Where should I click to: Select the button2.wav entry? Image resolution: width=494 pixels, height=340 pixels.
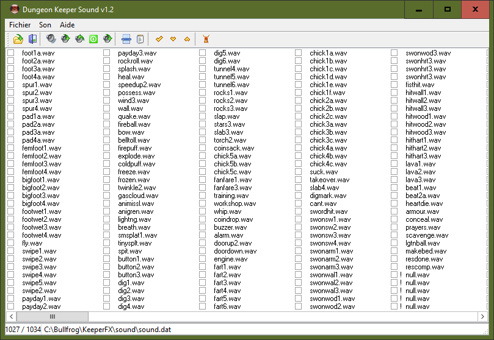coord(136,267)
